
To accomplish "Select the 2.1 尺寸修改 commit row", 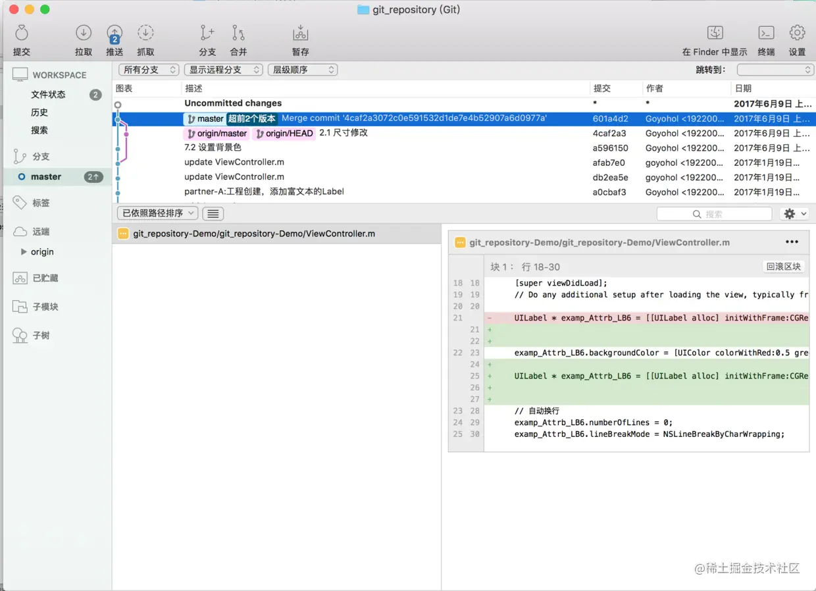I will pyautogui.click(x=464, y=133).
